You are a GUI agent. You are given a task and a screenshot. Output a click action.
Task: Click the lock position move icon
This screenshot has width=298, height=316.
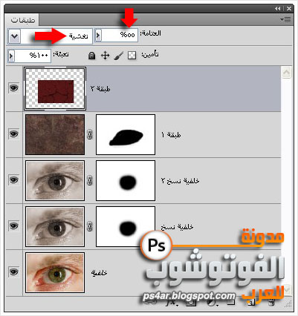[106, 56]
